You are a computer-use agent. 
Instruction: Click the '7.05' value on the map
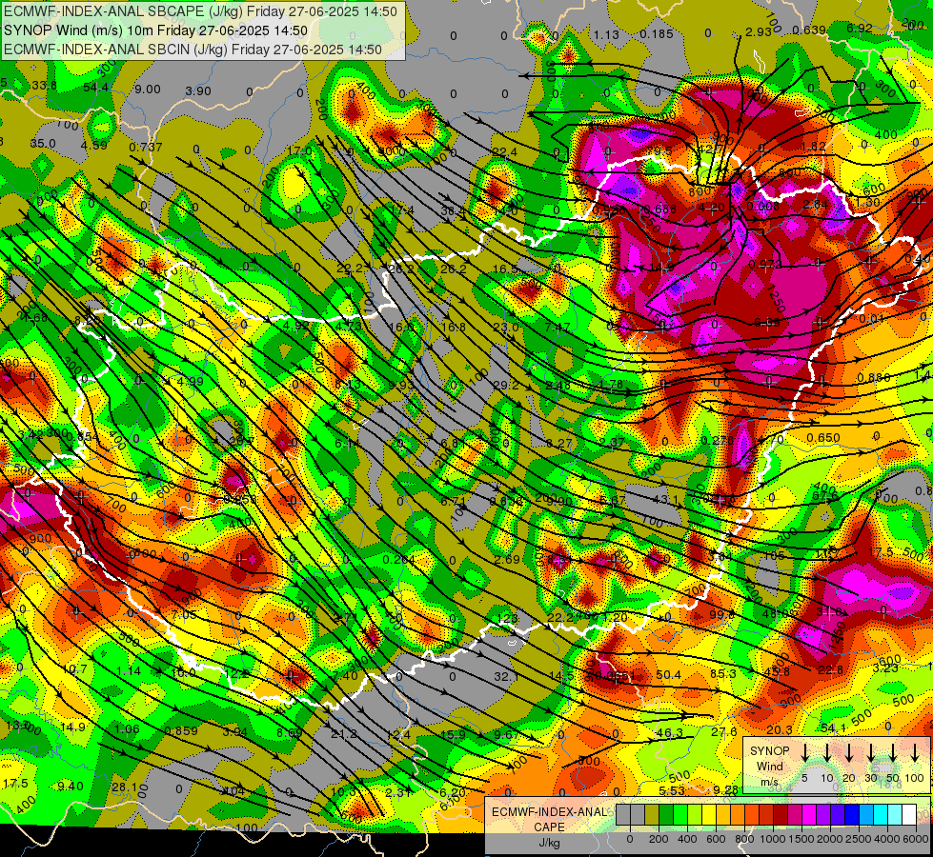(x=183, y=614)
